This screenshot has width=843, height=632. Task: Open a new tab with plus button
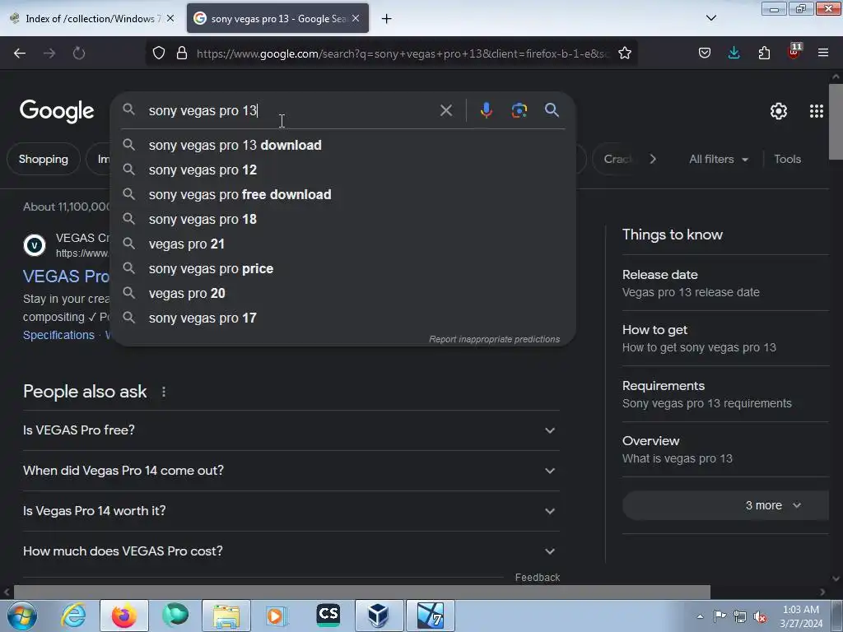point(387,19)
